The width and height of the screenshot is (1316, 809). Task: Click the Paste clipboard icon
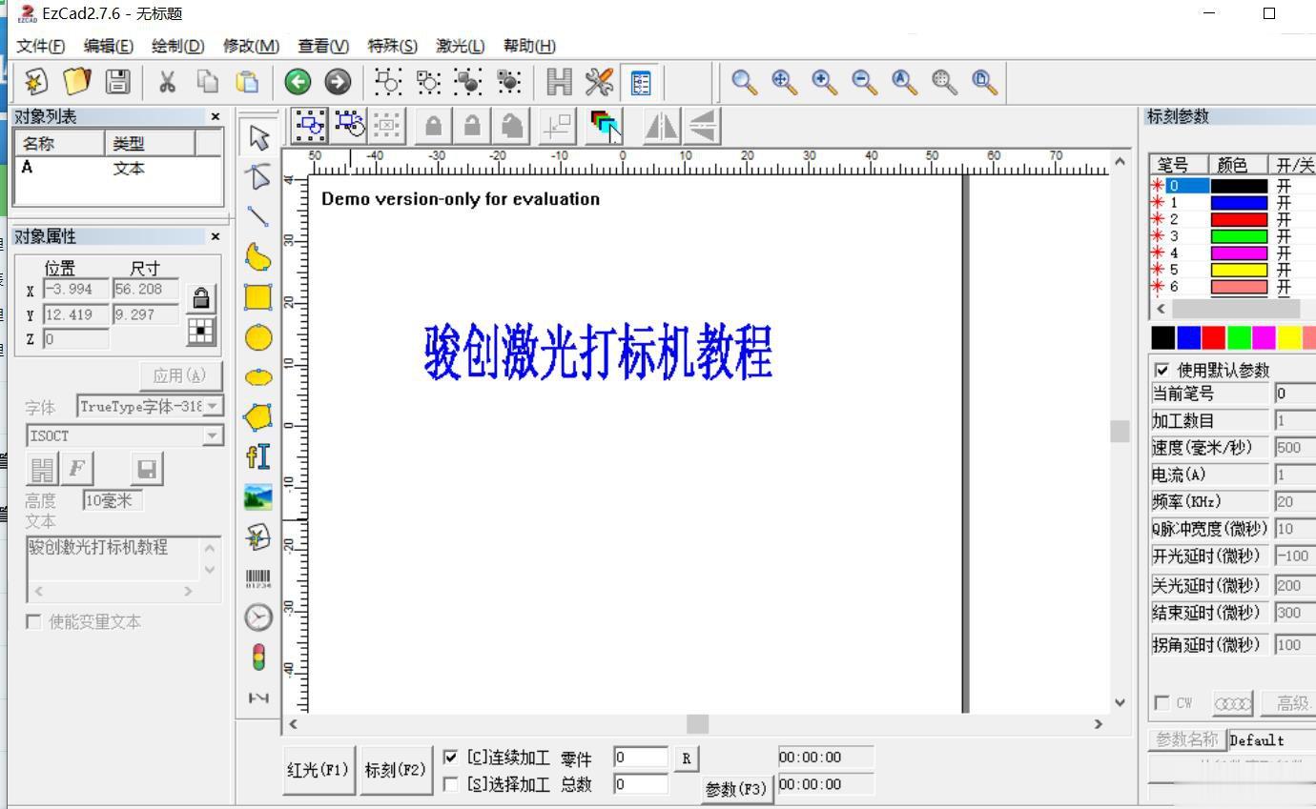pos(247,82)
